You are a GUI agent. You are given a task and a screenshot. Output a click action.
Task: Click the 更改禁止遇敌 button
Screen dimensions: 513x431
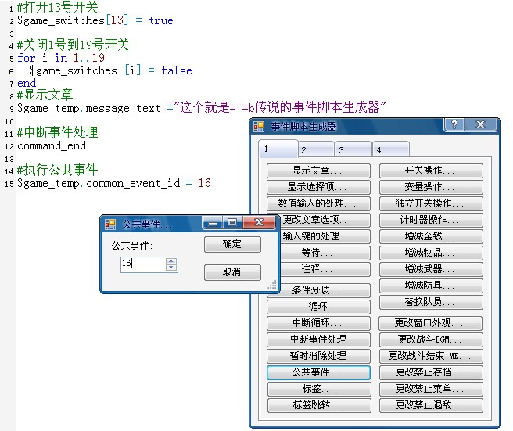pos(431,405)
